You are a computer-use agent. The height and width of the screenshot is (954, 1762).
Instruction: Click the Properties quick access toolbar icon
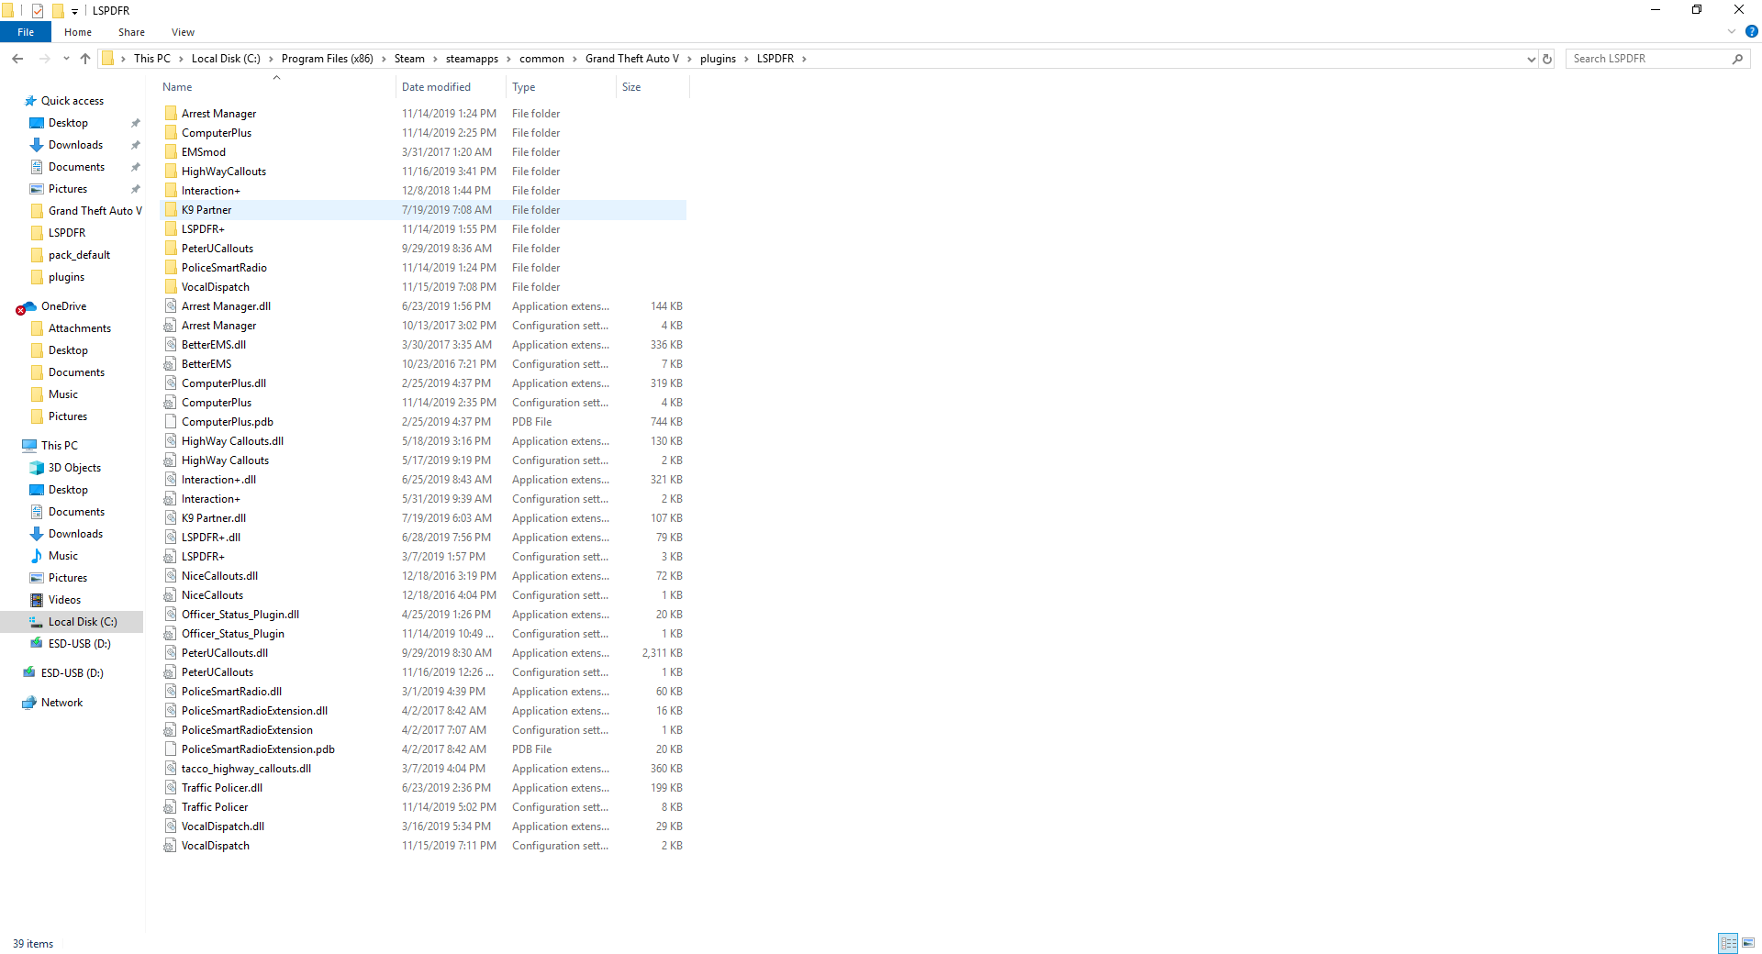click(x=38, y=10)
